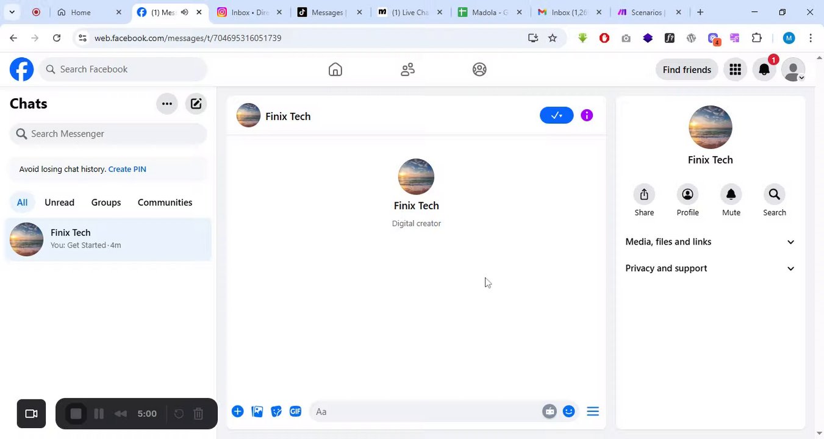Switch to the Home browser tab
824x439 pixels.
pyautogui.click(x=89, y=12)
